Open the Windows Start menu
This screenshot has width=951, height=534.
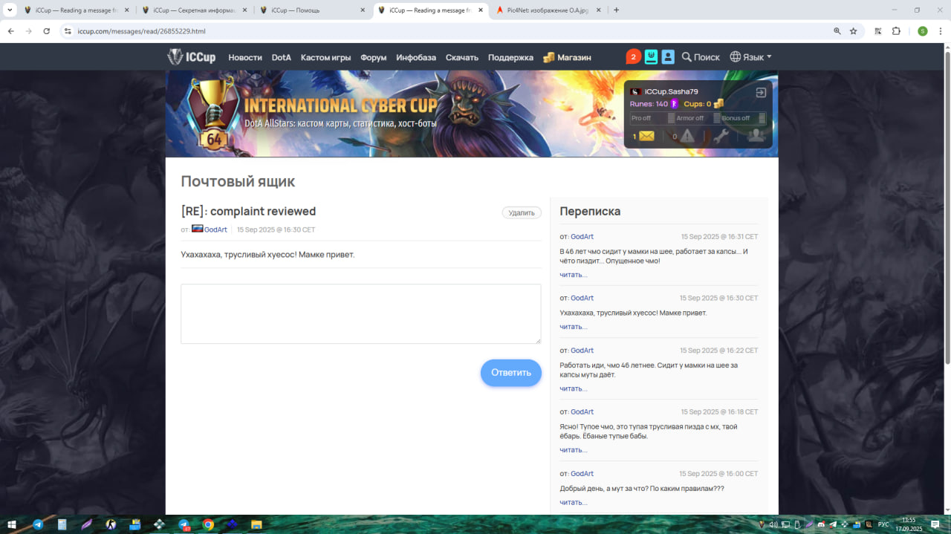(11, 524)
